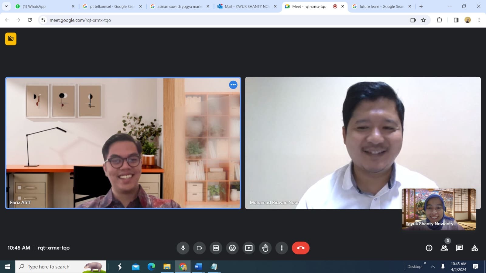Show the participants people panel
The image size is (486, 273).
444,248
